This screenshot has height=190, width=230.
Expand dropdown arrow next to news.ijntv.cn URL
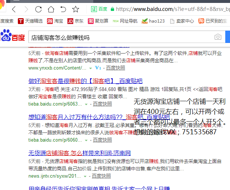click(85, 177)
